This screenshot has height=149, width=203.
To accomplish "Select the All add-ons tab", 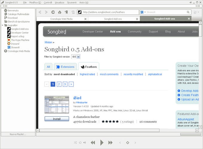I will pyautogui.click(x=48, y=67).
